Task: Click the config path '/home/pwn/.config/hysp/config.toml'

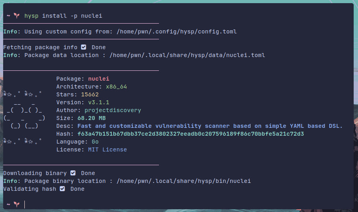Action: tap(177, 31)
